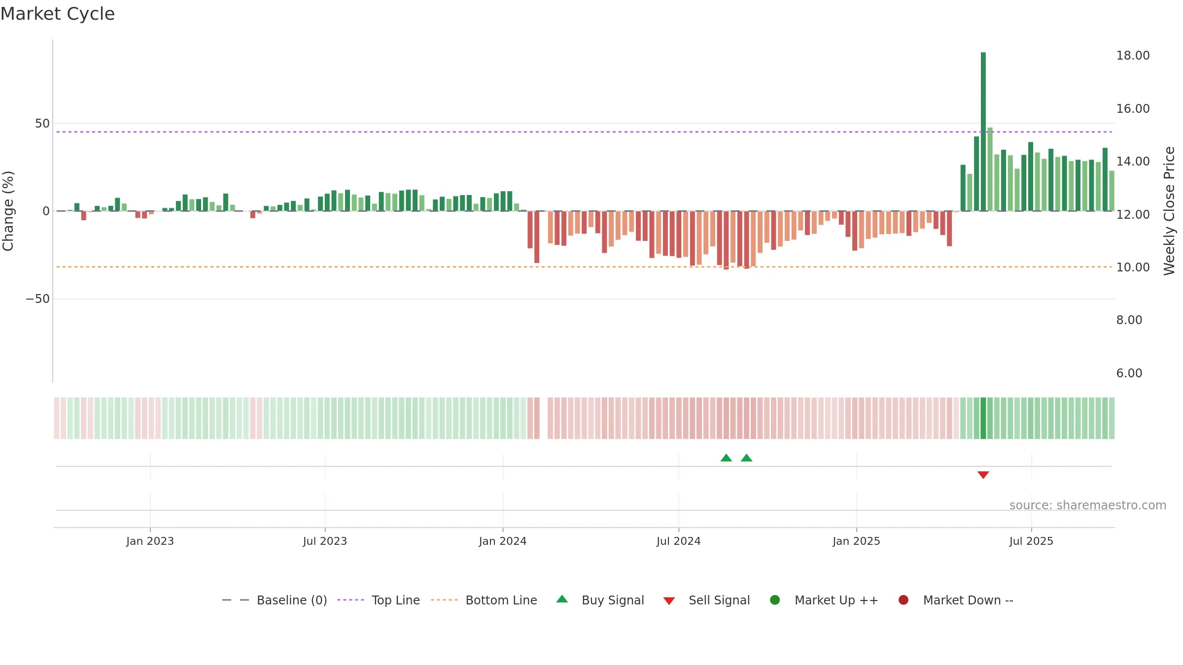The image size is (1183, 665).
Task: Toggle the Bottom Line legend entry
Action: pyautogui.click(x=484, y=600)
